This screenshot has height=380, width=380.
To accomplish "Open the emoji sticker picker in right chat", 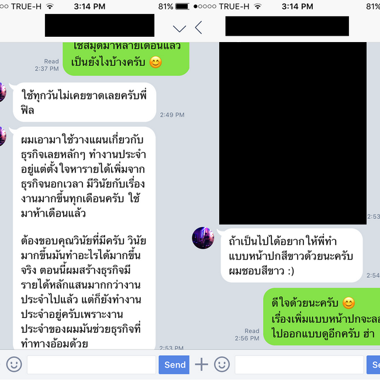I will pyautogui.click(x=222, y=364).
